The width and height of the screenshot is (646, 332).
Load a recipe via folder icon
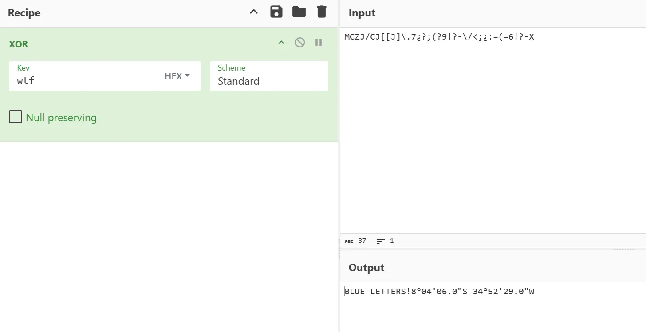coord(299,12)
